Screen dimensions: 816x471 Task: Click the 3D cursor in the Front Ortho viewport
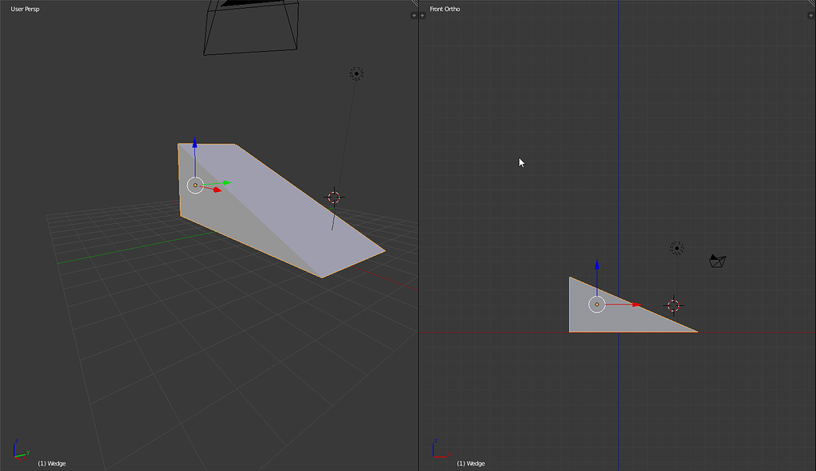[673, 305]
